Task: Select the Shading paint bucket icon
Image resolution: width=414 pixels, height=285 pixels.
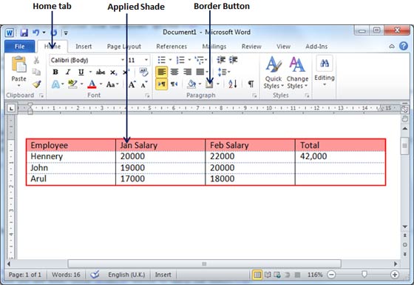Action: tap(191, 84)
